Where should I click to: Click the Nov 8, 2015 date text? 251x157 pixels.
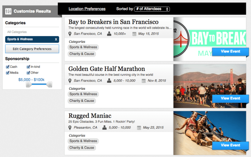(x=157, y=81)
